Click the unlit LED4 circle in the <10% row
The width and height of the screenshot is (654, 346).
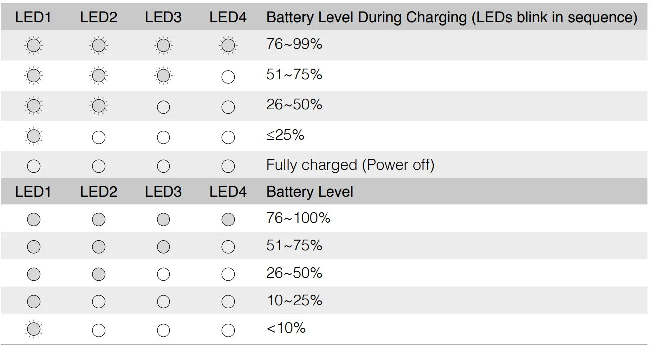click(x=228, y=330)
